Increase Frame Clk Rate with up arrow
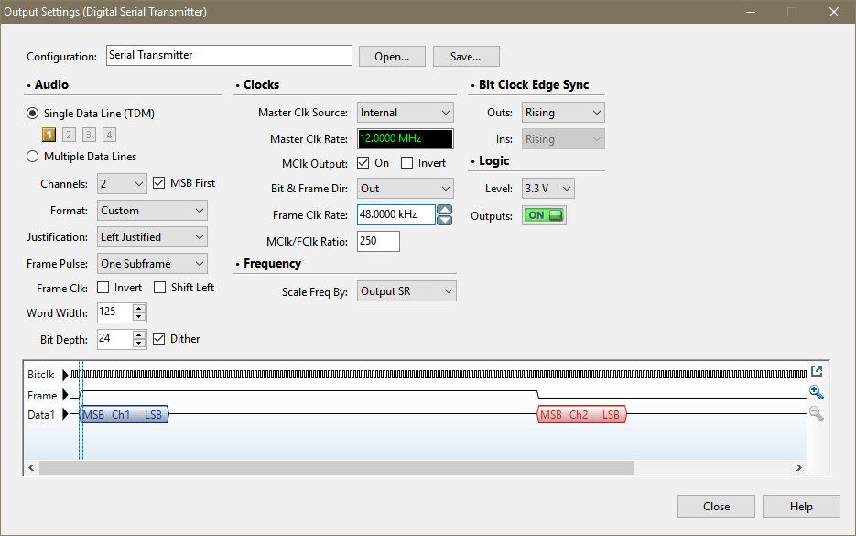This screenshot has height=536, width=856. coord(444,210)
